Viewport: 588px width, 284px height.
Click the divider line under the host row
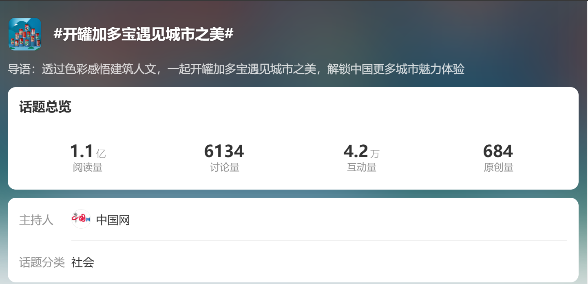(x=319, y=240)
